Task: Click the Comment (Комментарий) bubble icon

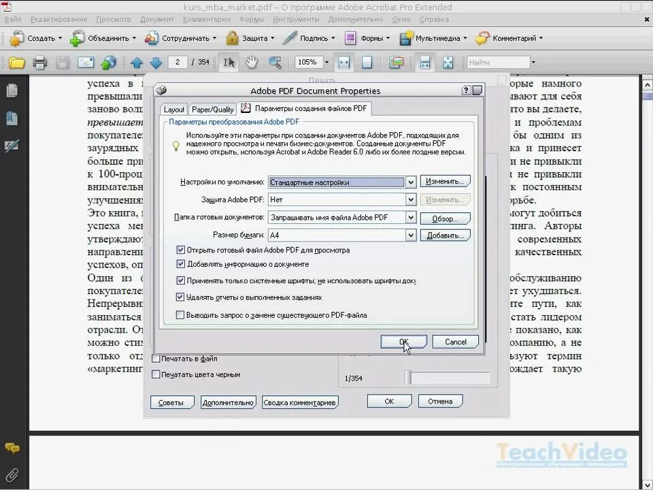Action: [x=482, y=38]
